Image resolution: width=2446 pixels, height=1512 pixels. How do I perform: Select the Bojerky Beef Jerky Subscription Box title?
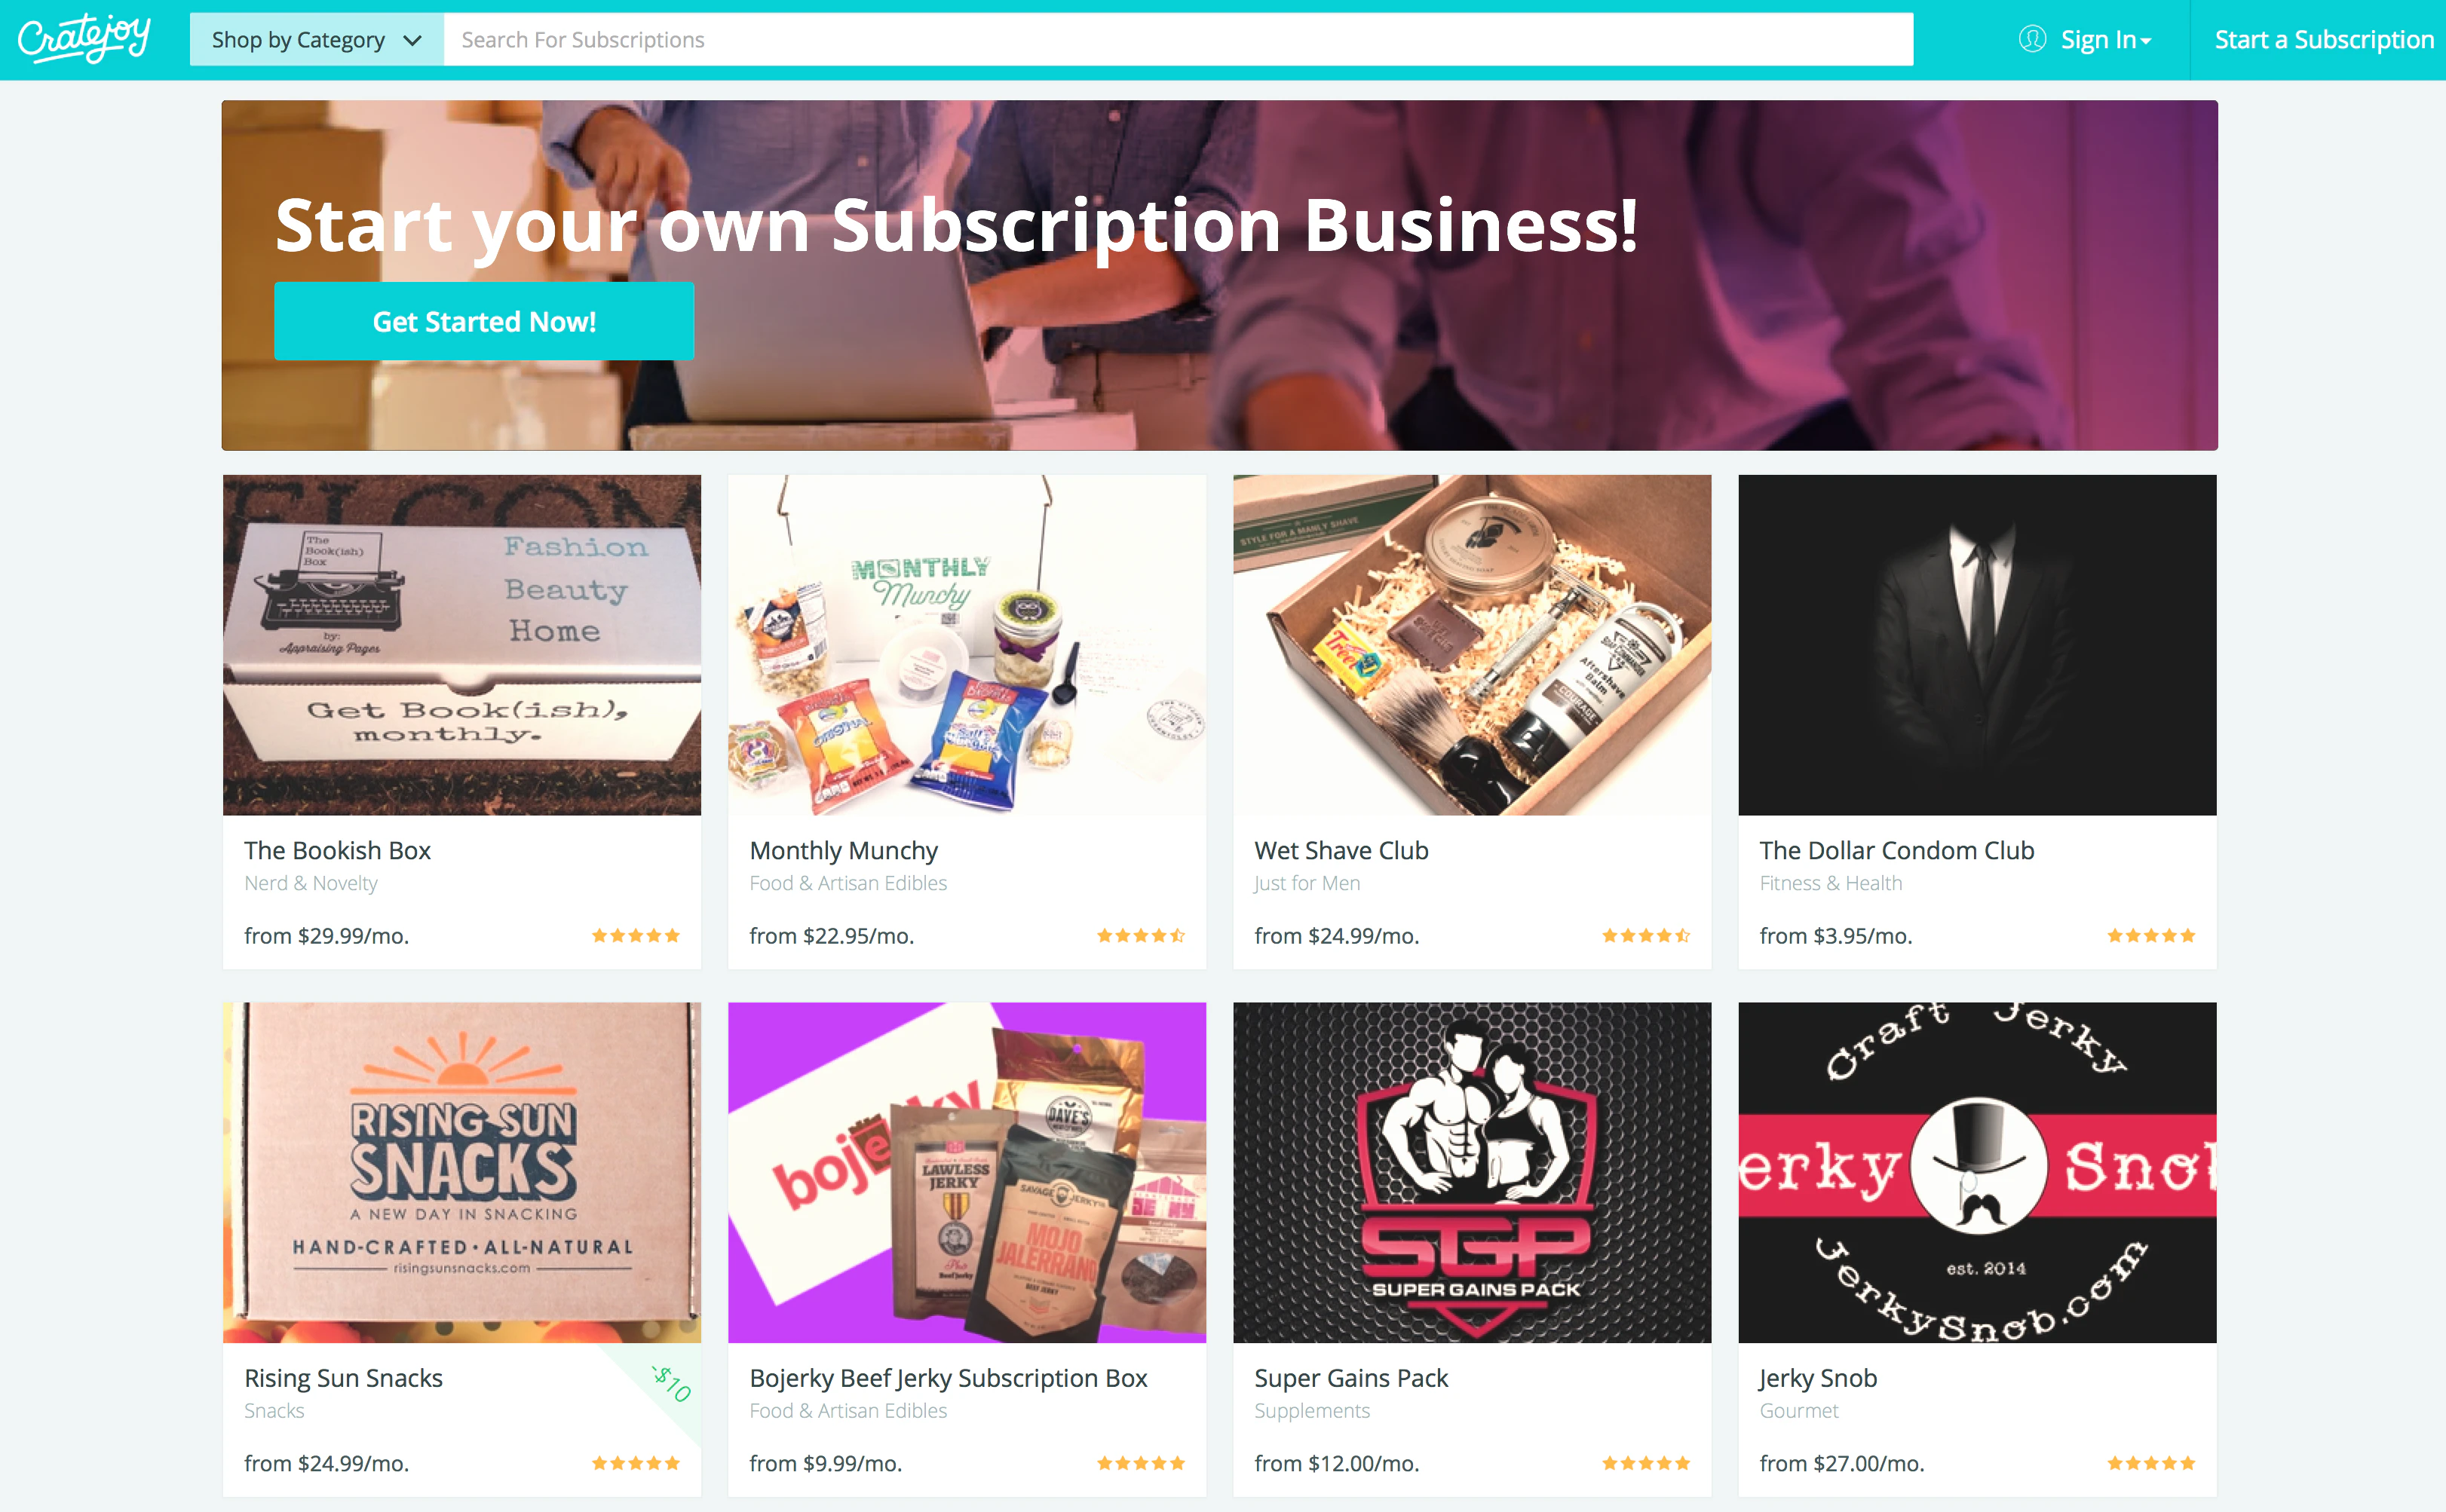click(949, 1378)
